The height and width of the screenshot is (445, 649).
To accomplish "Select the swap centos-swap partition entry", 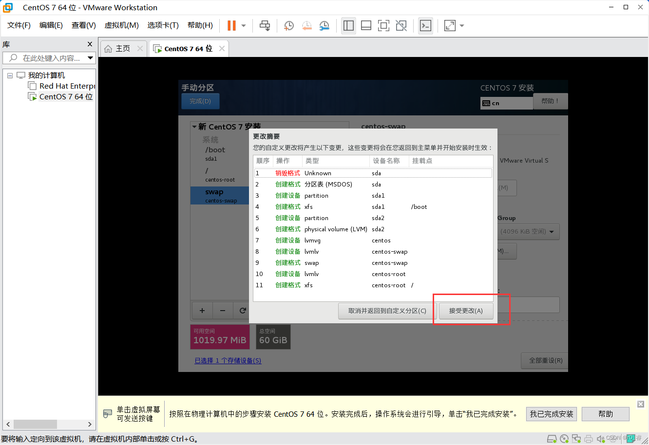I will (219, 196).
